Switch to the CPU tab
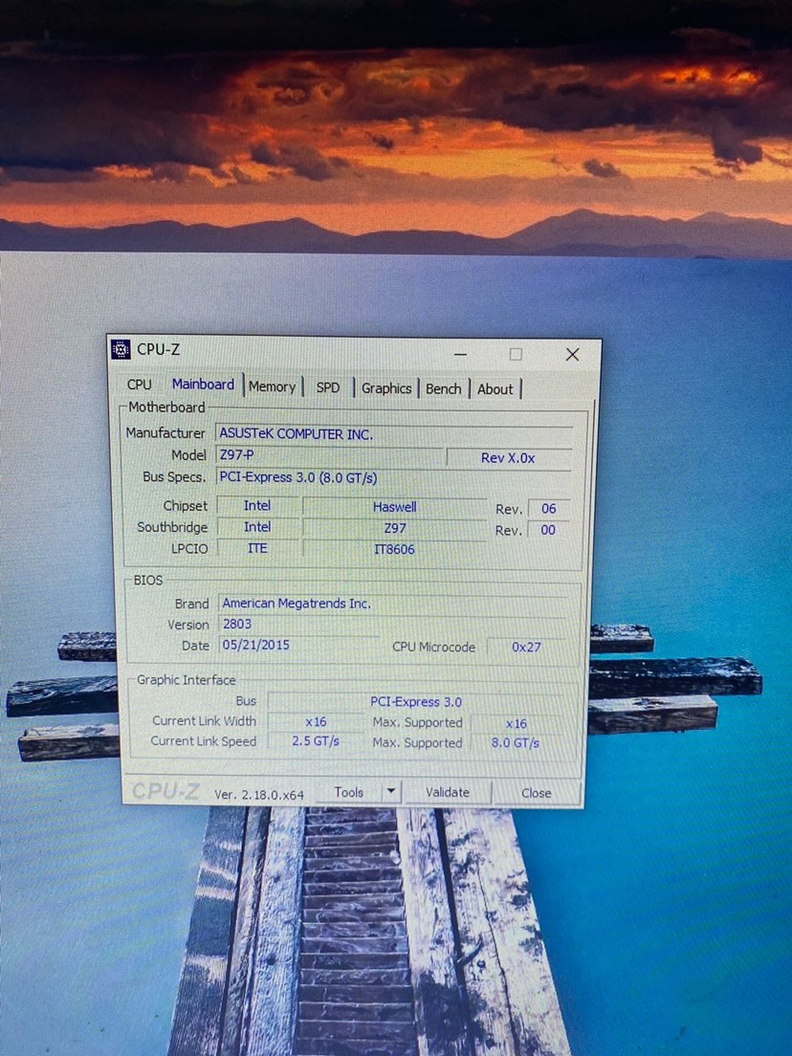This screenshot has width=792, height=1056. (140, 385)
